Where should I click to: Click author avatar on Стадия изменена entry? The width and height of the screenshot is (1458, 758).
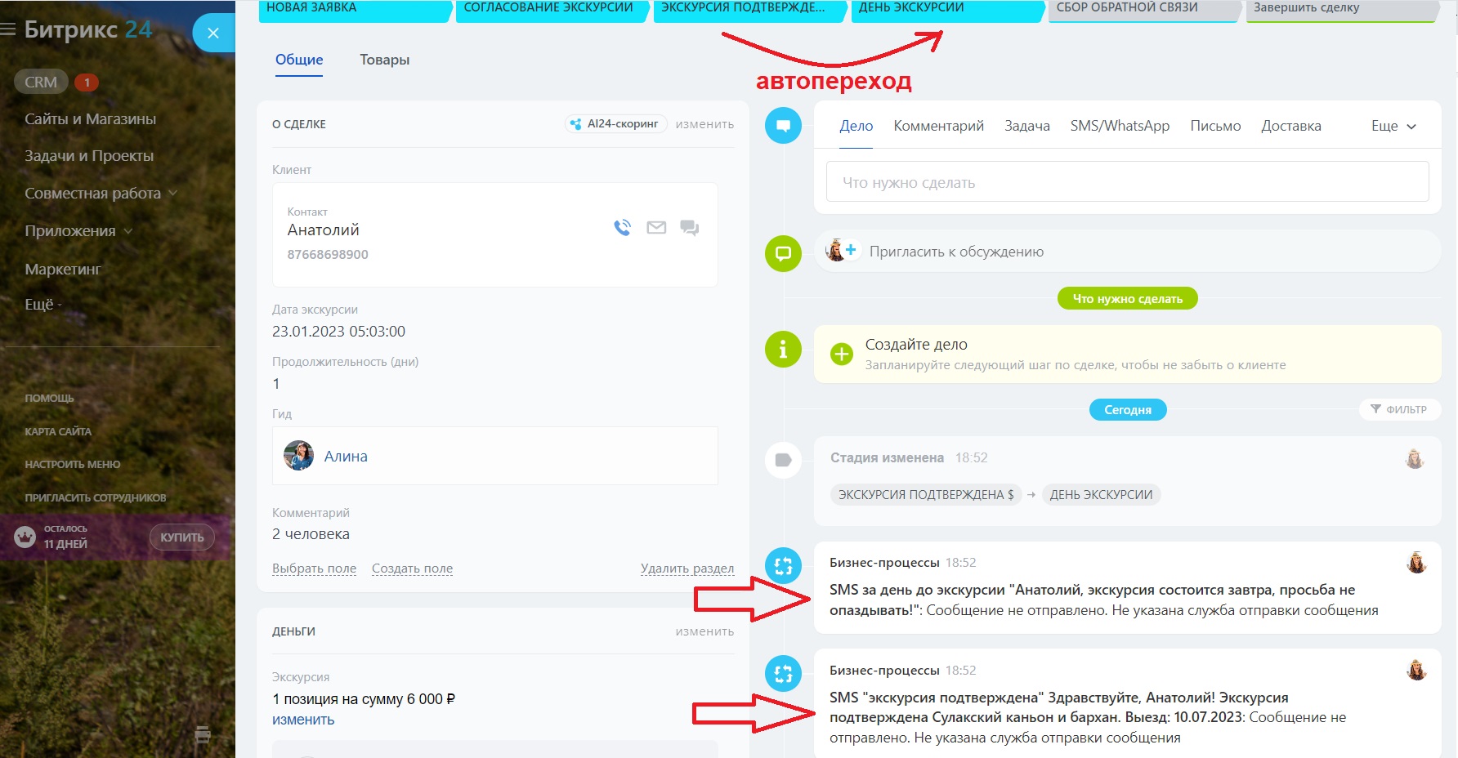(1415, 458)
